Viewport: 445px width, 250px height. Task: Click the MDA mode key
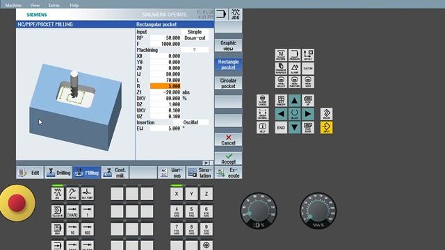(x=57, y=229)
